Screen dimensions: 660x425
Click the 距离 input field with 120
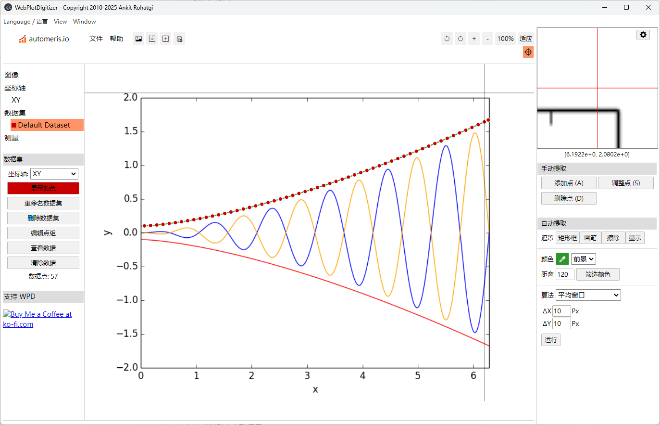(565, 274)
